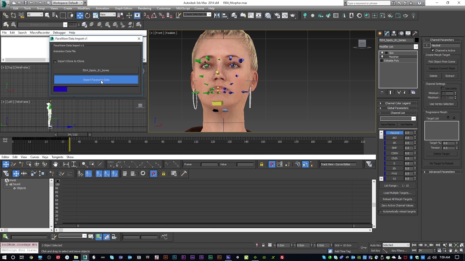Open the Modifiers menu
This screenshot has width=465, height=261.
[x=84, y=8]
